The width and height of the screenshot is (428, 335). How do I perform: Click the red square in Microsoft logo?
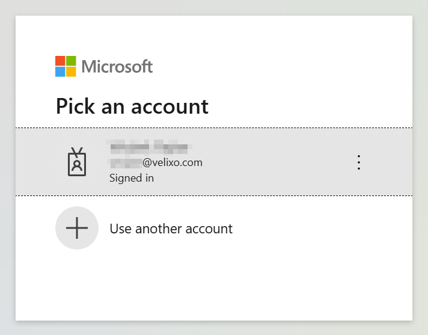tap(60, 61)
